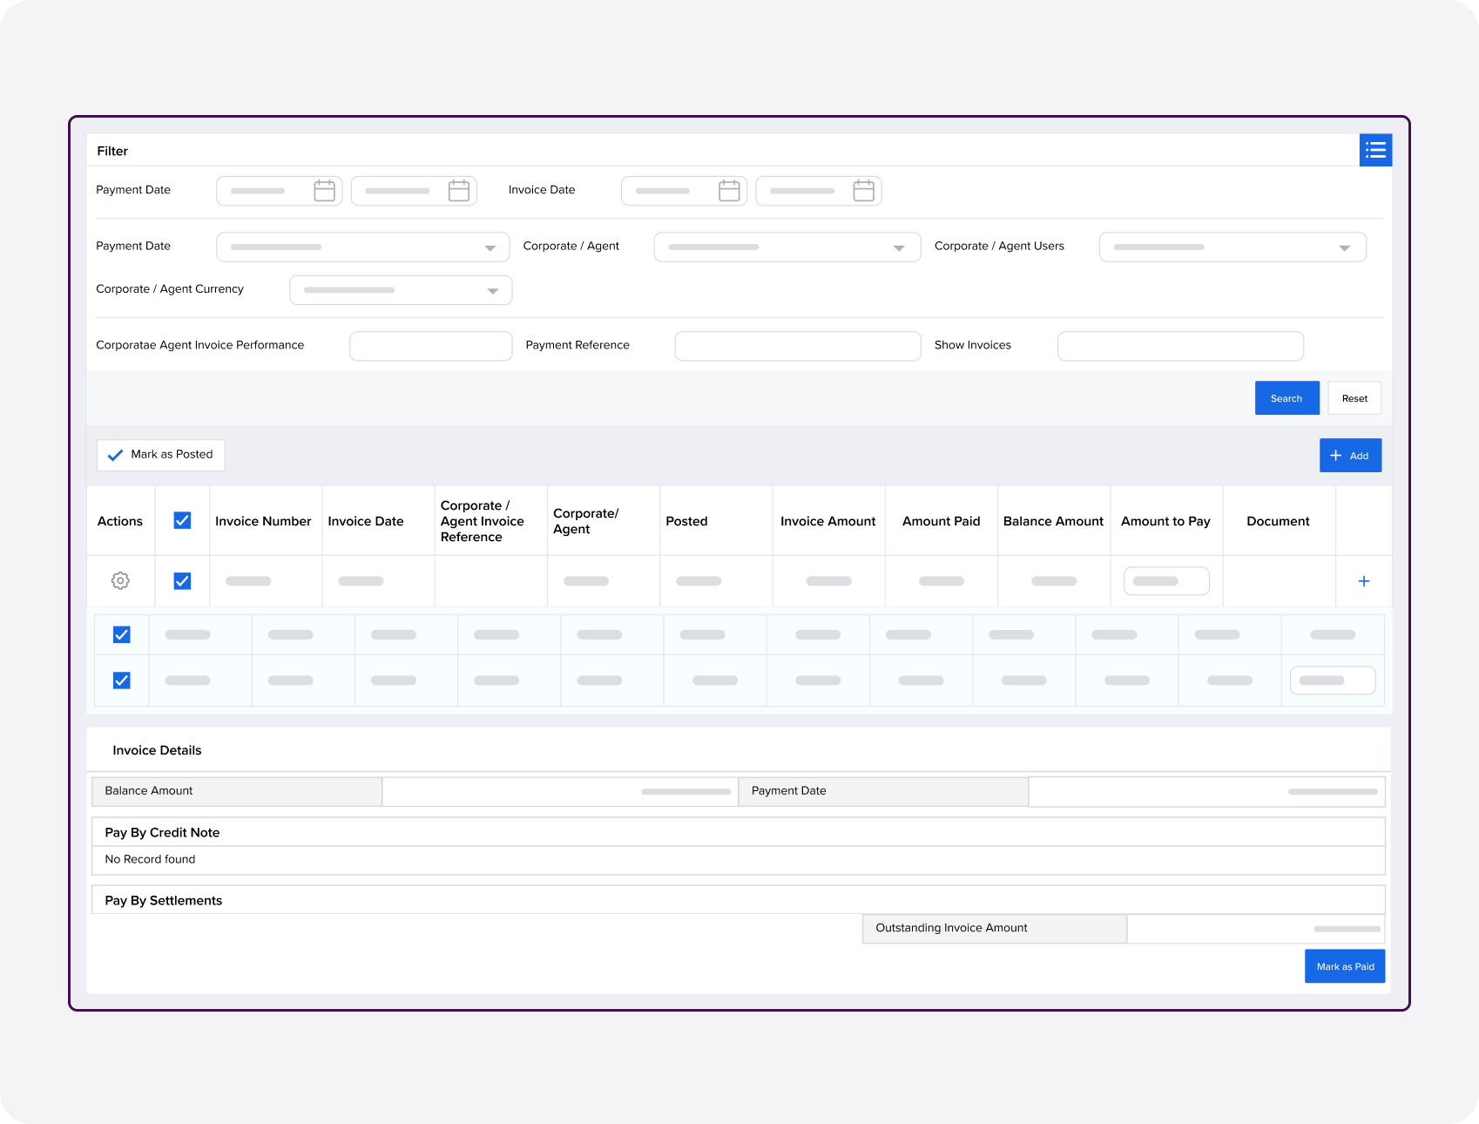Screen dimensions: 1479x1124
Task: Focus Corporatae Agent Invoice Performance field
Action: tap(430, 346)
